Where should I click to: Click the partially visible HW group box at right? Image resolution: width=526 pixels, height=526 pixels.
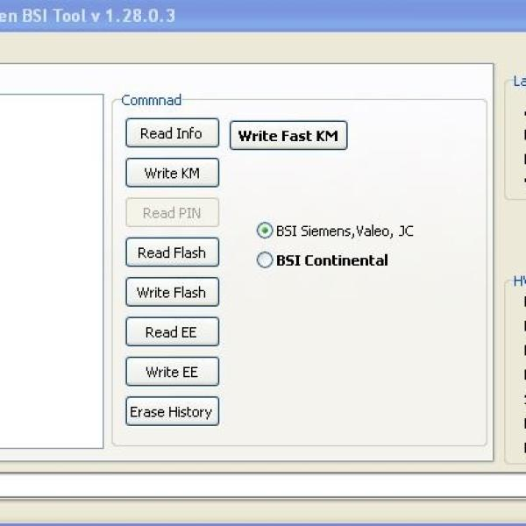click(517, 368)
